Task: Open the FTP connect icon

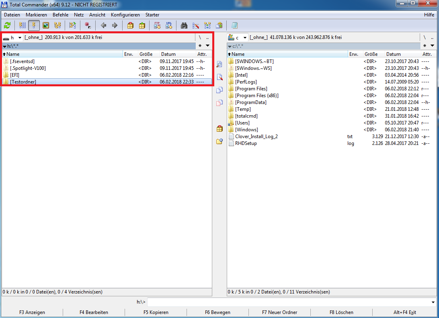Action: (x=157, y=25)
